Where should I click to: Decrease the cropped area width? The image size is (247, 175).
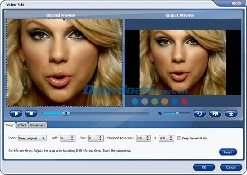148,140
